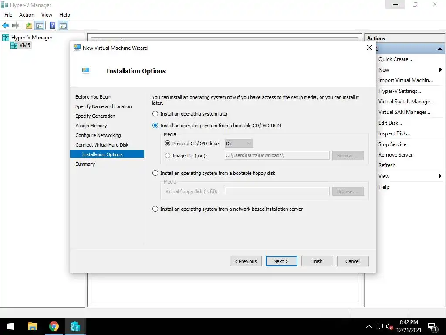Click the Previous button
The width and height of the screenshot is (446, 335).
click(x=246, y=261)
